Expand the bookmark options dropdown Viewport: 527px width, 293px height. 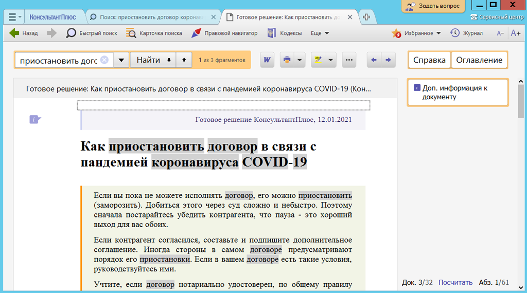point(331,60)
